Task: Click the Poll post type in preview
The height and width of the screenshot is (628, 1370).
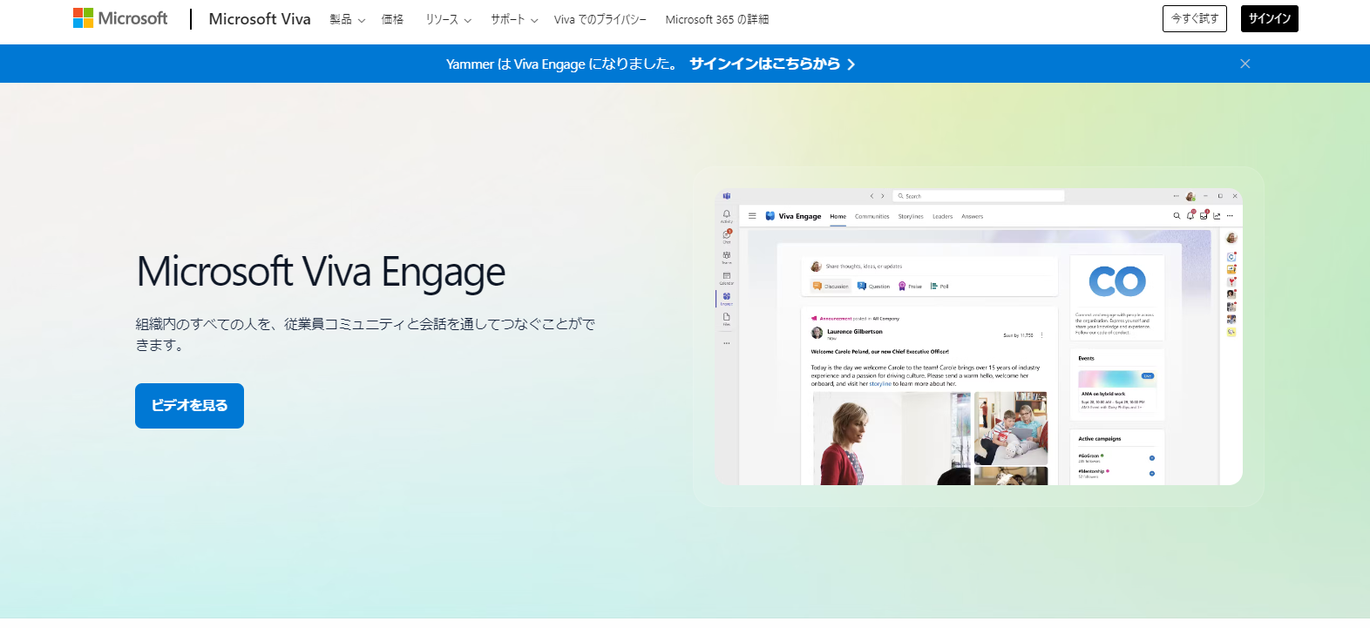Action: 939,286
